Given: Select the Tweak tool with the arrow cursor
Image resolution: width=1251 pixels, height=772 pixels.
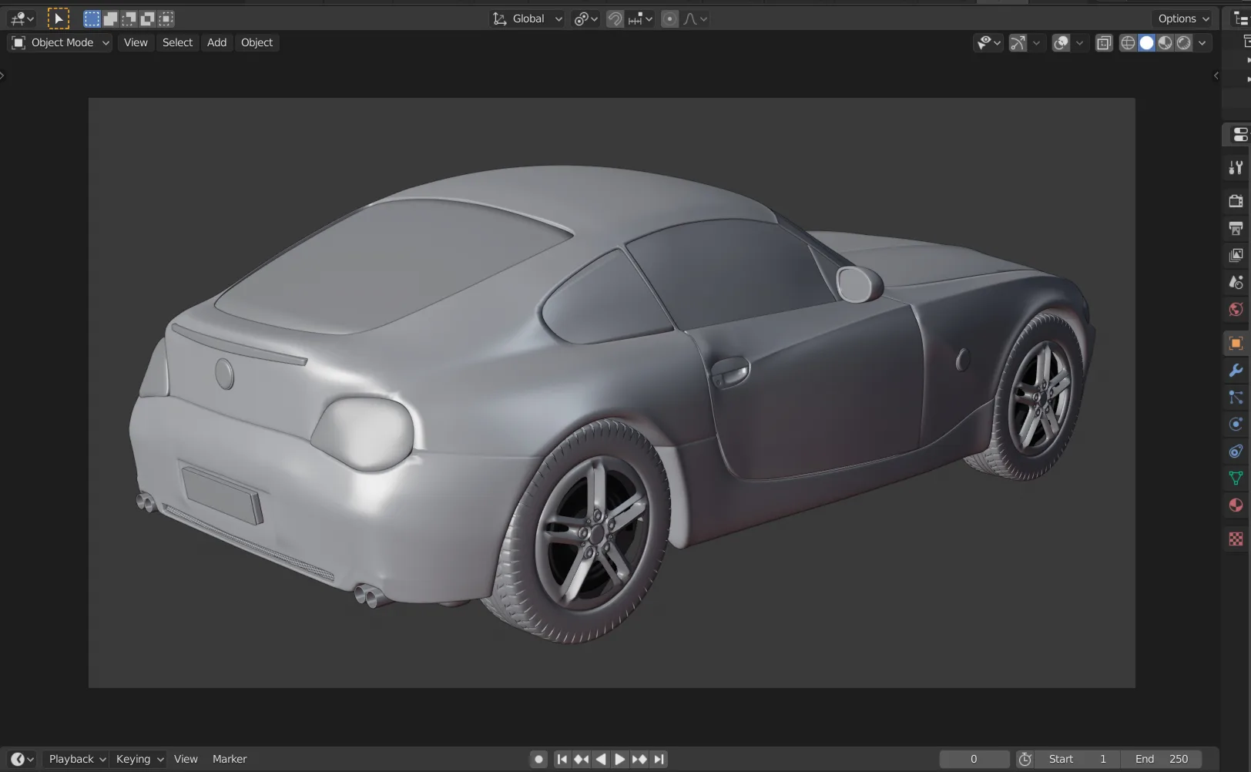Looking at the screenshot, I should click(59, 18).
